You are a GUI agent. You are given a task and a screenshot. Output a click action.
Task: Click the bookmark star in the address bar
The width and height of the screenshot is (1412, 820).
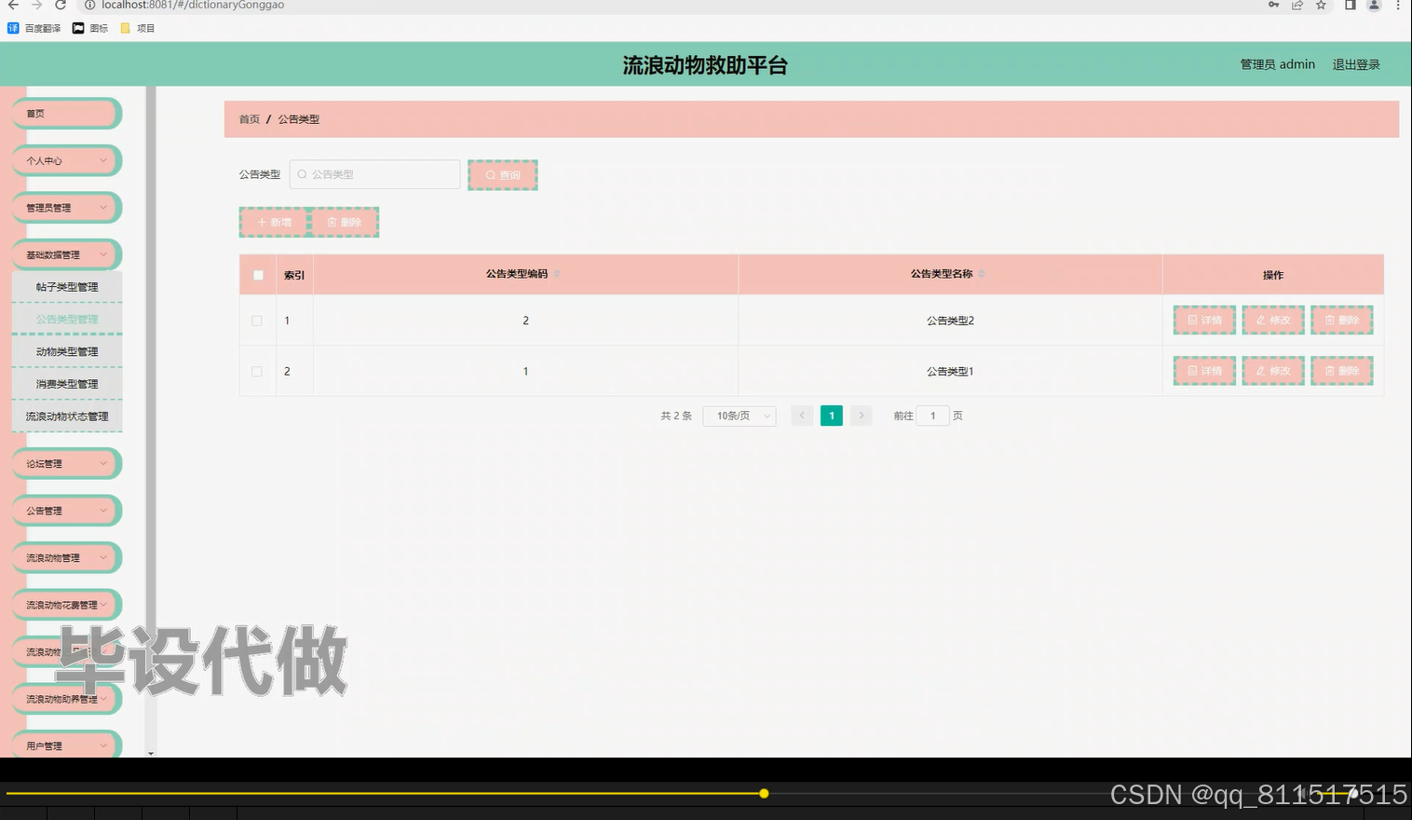coord(1320,6)
